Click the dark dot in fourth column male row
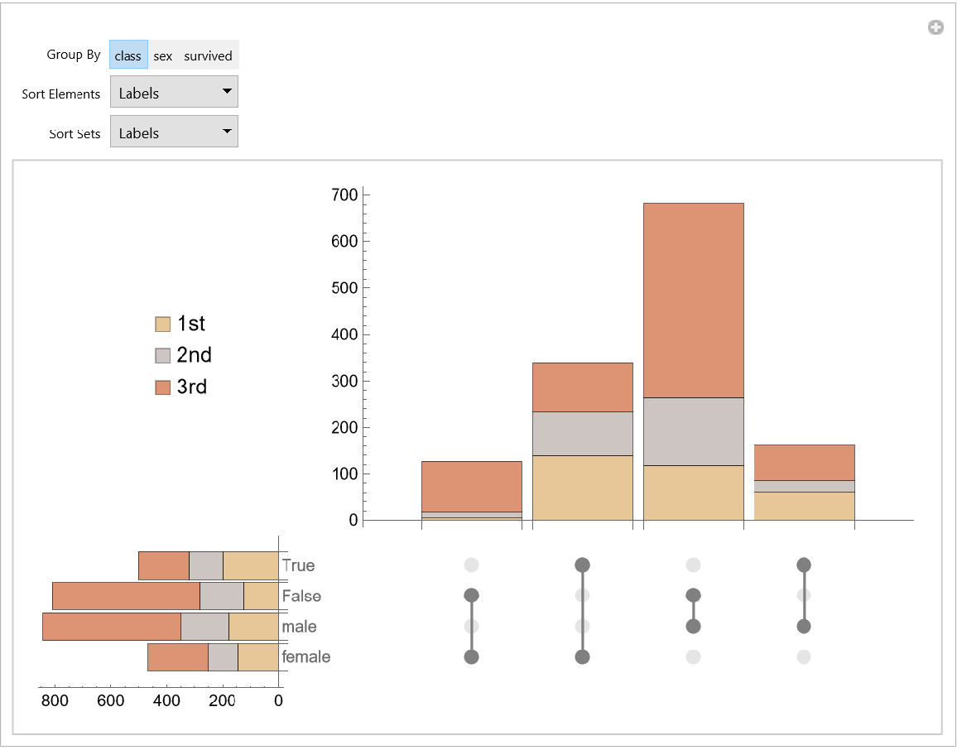This screenshot has width=957, height=750. click(x=803, y=627)
